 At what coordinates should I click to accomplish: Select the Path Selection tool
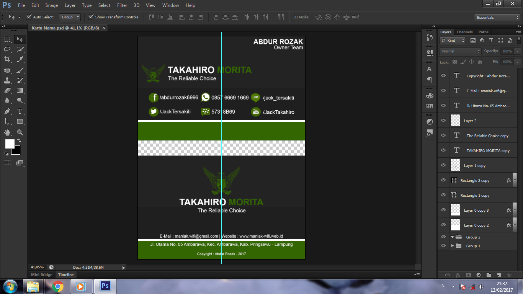tap(7, 121)
